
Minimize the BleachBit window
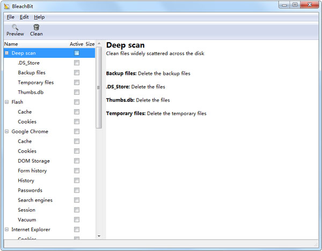(284, 5)
